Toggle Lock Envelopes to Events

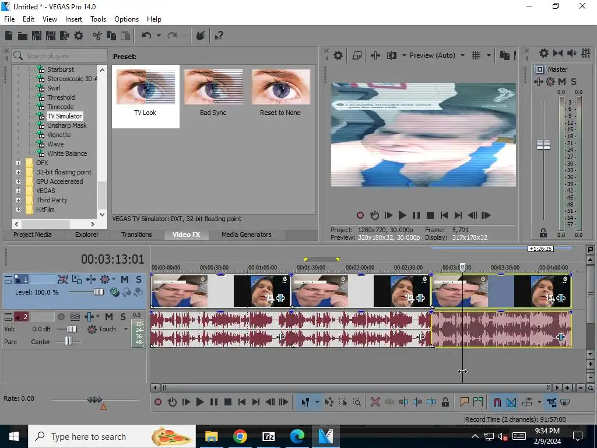point(552,402)
